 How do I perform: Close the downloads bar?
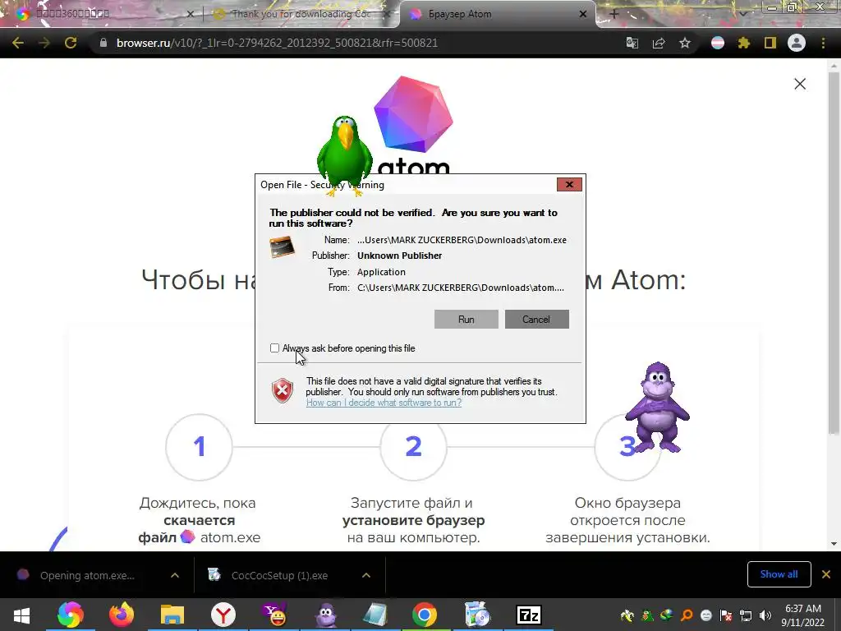click(x=826, y=574)
